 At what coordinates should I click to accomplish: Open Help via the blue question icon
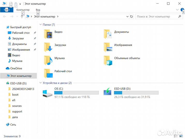pos(182,10)
